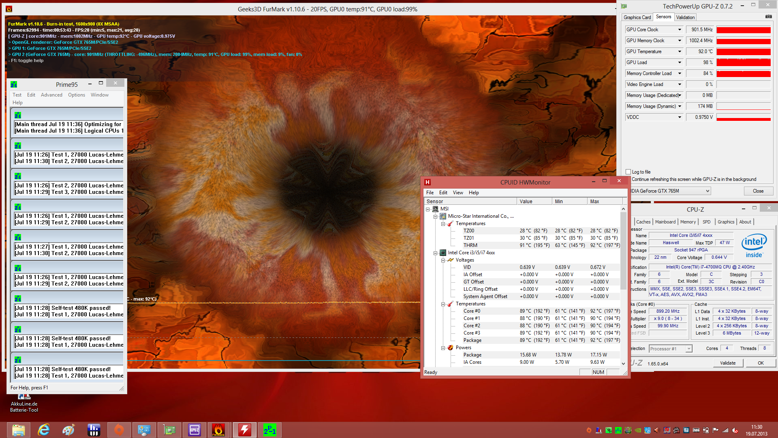Click the Validate button in CPU-Z
The width and height of the screenshot is (778, 438).
pyautogui.click(x=728, y=363)
